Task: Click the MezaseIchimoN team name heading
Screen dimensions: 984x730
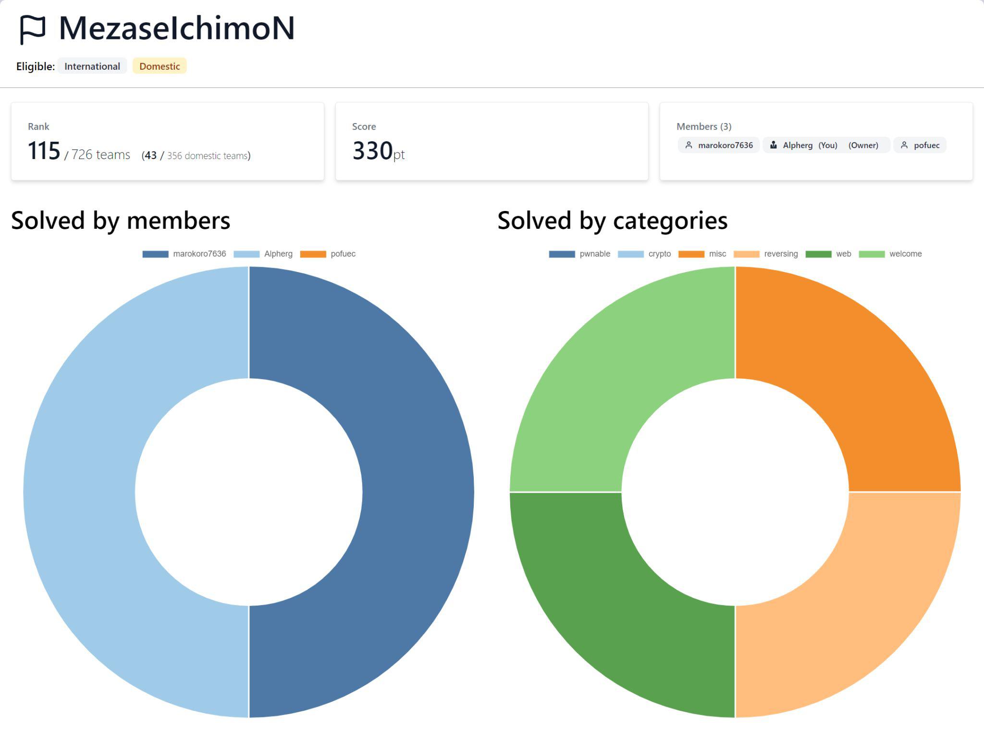Action: click(x=176, y=28)
